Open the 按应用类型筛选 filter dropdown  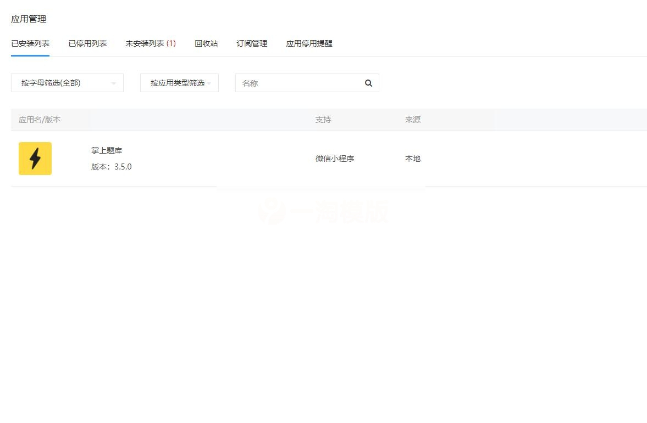tap(176, 83)
